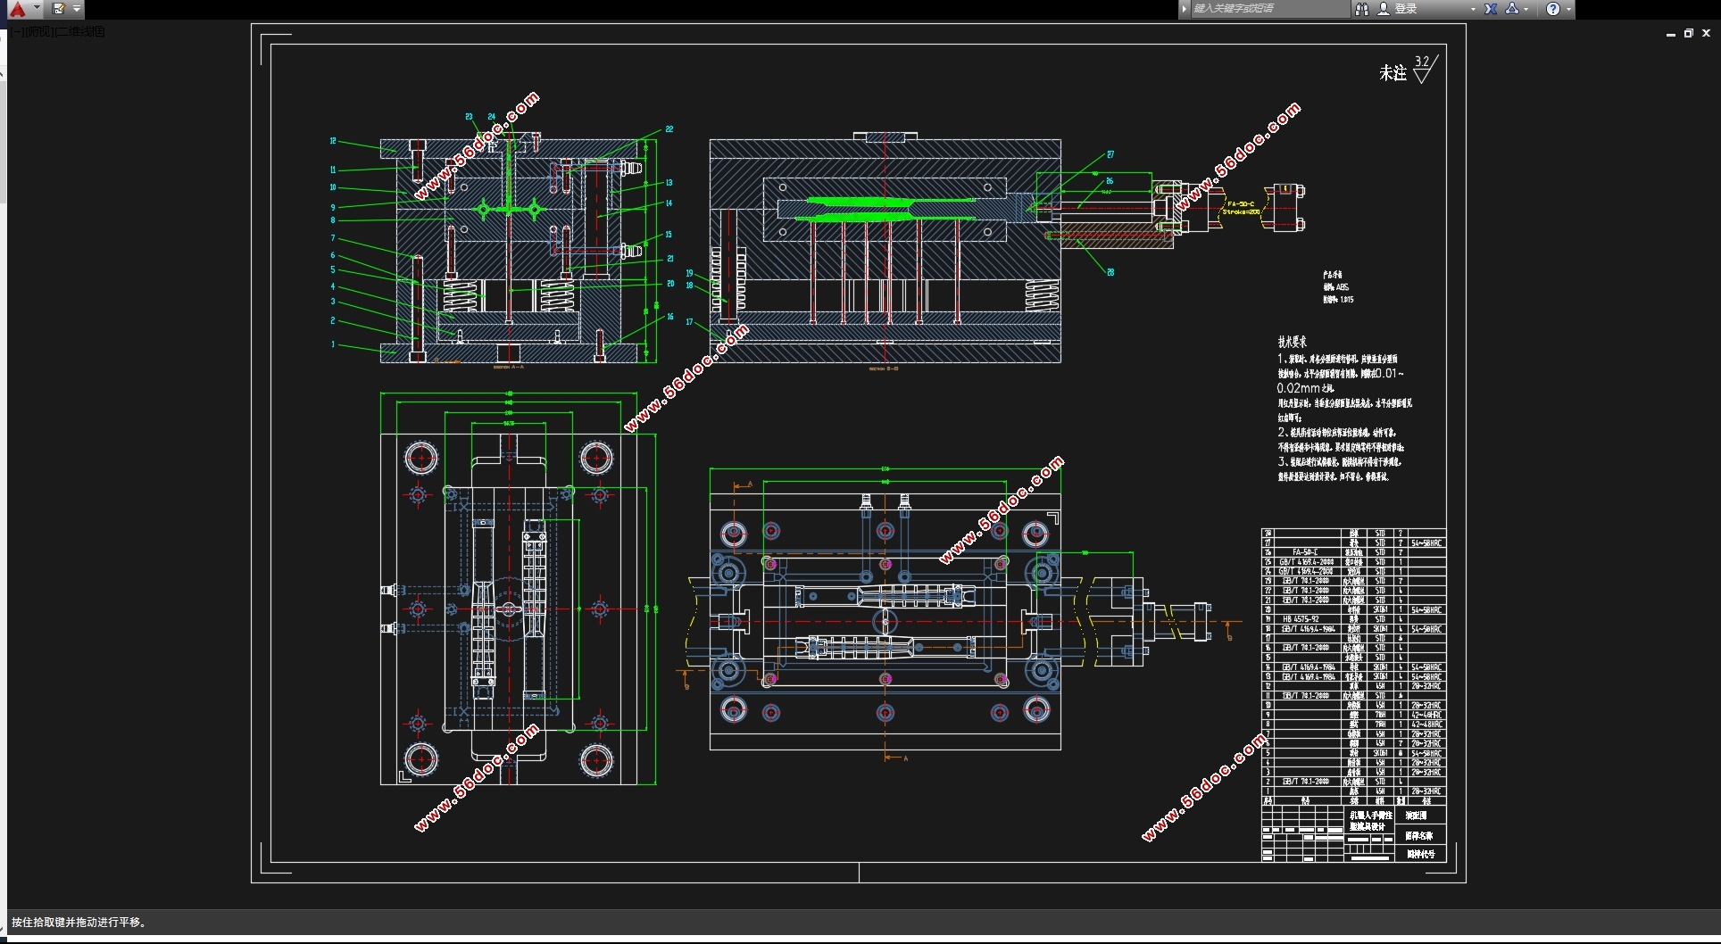Expand the arrow left of the search box
Screen dimensions: 1721x944
[1185, 9]
